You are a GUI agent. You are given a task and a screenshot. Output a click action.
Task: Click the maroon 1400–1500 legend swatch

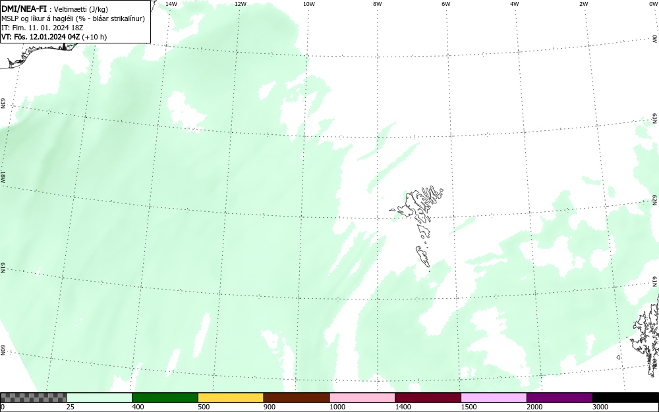click(428, 398)
